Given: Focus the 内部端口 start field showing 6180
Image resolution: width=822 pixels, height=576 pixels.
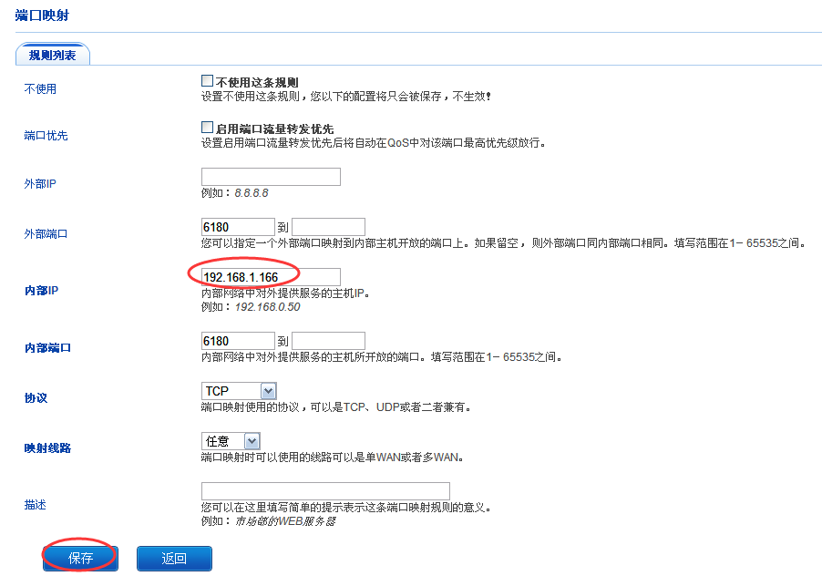Looking at the screenshot, I should tap(238, 341).
